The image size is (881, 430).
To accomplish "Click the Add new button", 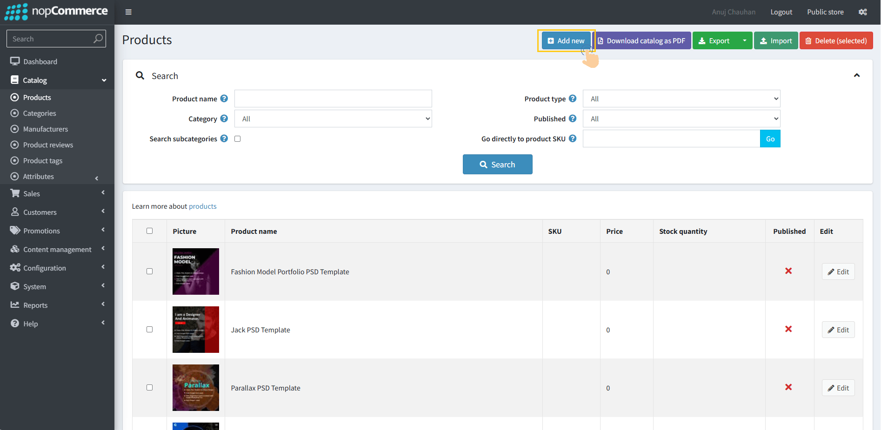I will 566,41.
